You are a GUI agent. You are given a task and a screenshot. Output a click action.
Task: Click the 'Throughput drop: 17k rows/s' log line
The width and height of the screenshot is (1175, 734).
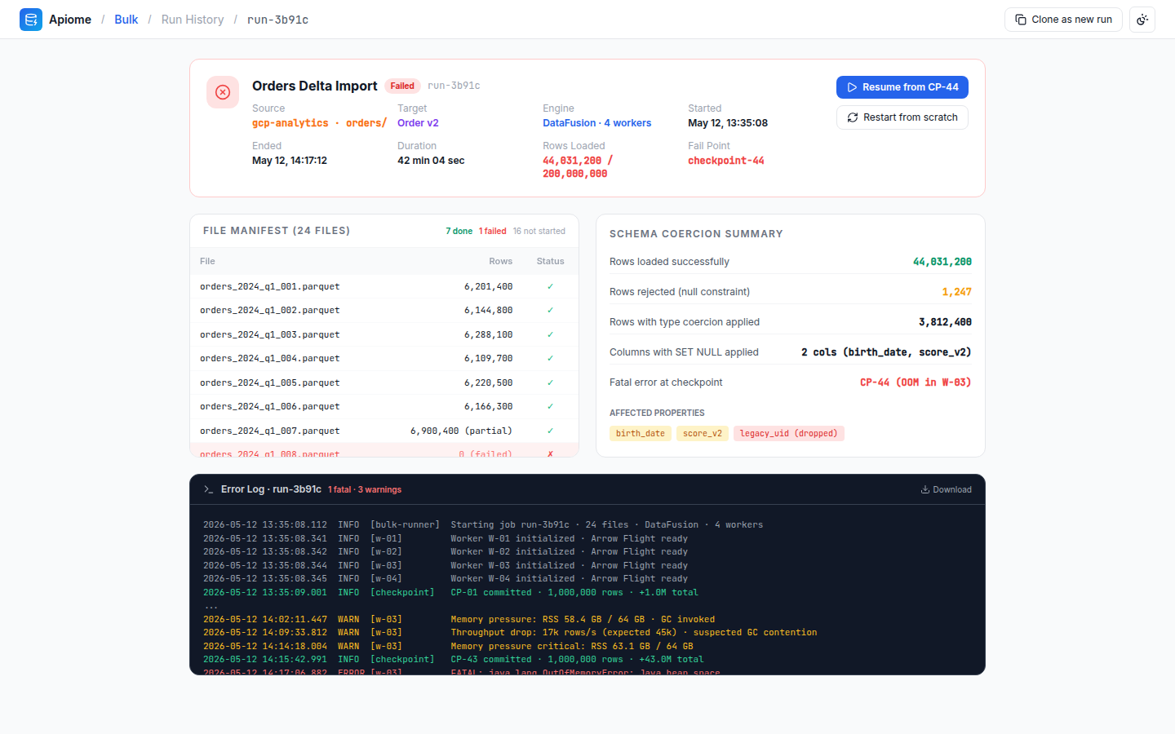[510, 632]
